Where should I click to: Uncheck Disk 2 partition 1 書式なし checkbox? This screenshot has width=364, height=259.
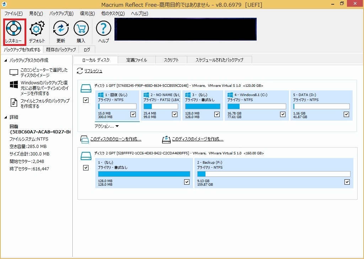click(187, 182)
